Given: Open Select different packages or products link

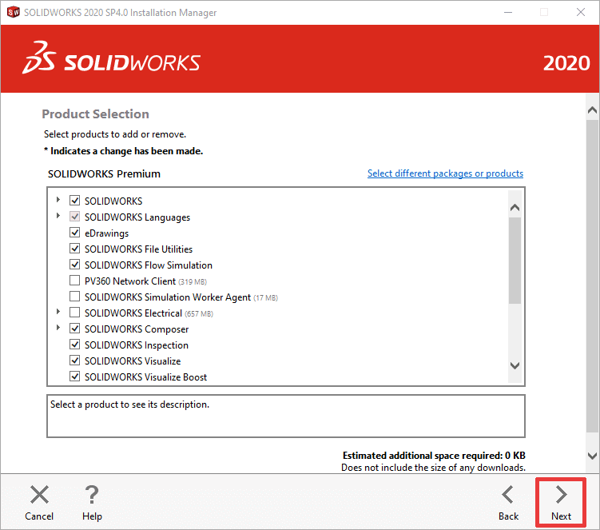Looking at the screenshot, I should pyautogui.click(x=445, y=173).
